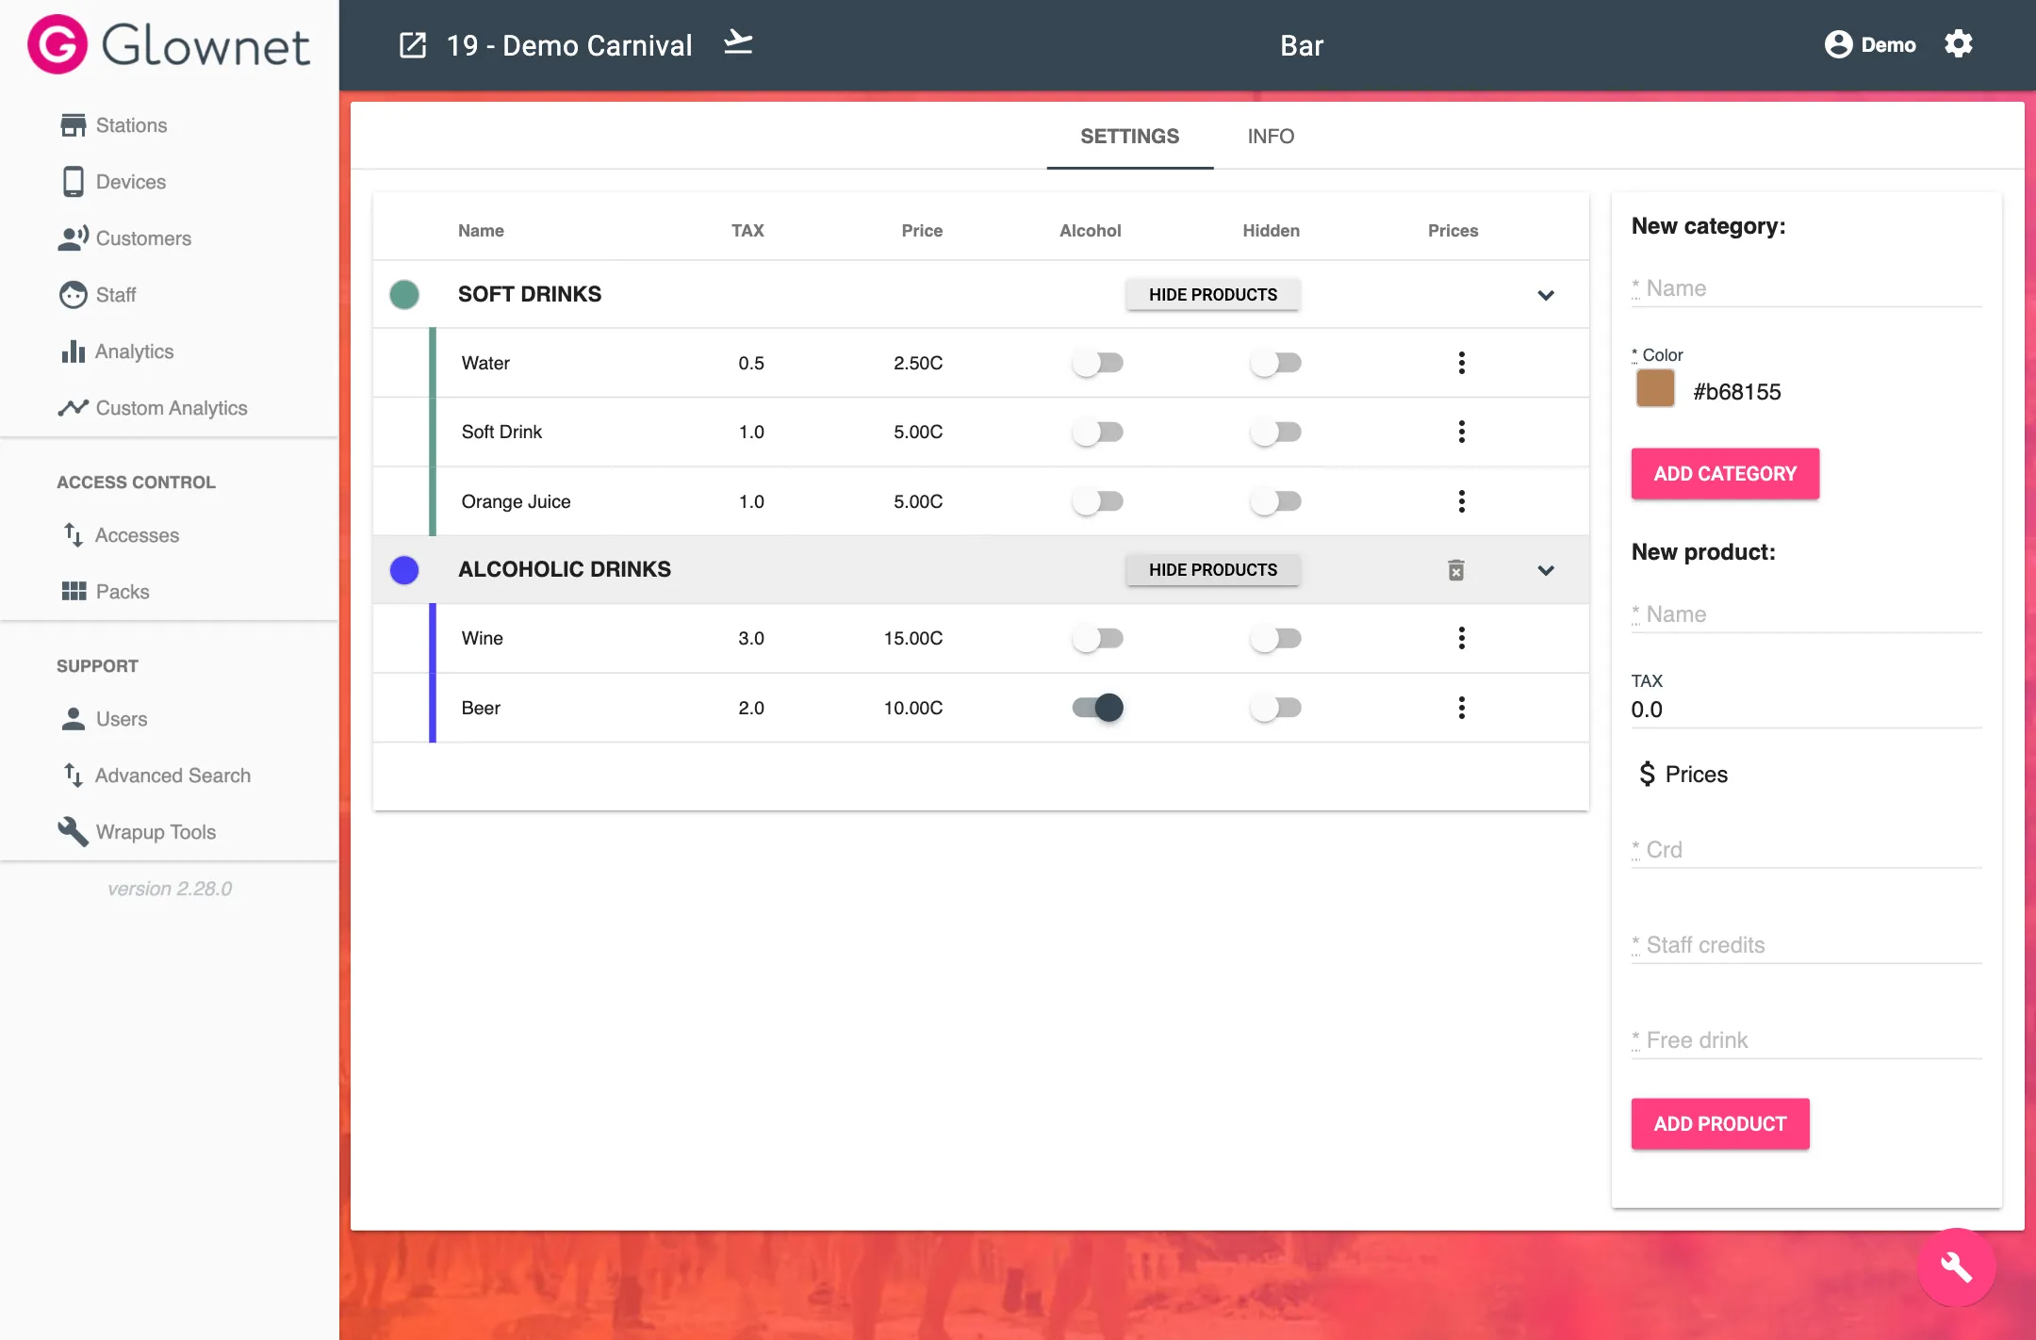Viewport: 2036px width, 1340px height.
Task: Open the Custom Analytics line icon
Action: pos(73,408)
